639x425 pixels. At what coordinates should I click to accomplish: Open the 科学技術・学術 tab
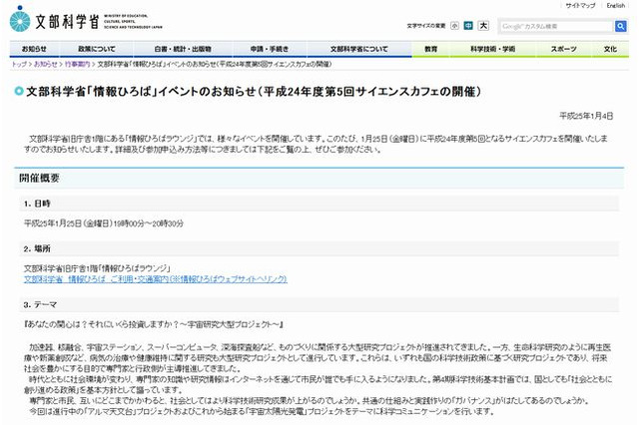click(492, 49)
